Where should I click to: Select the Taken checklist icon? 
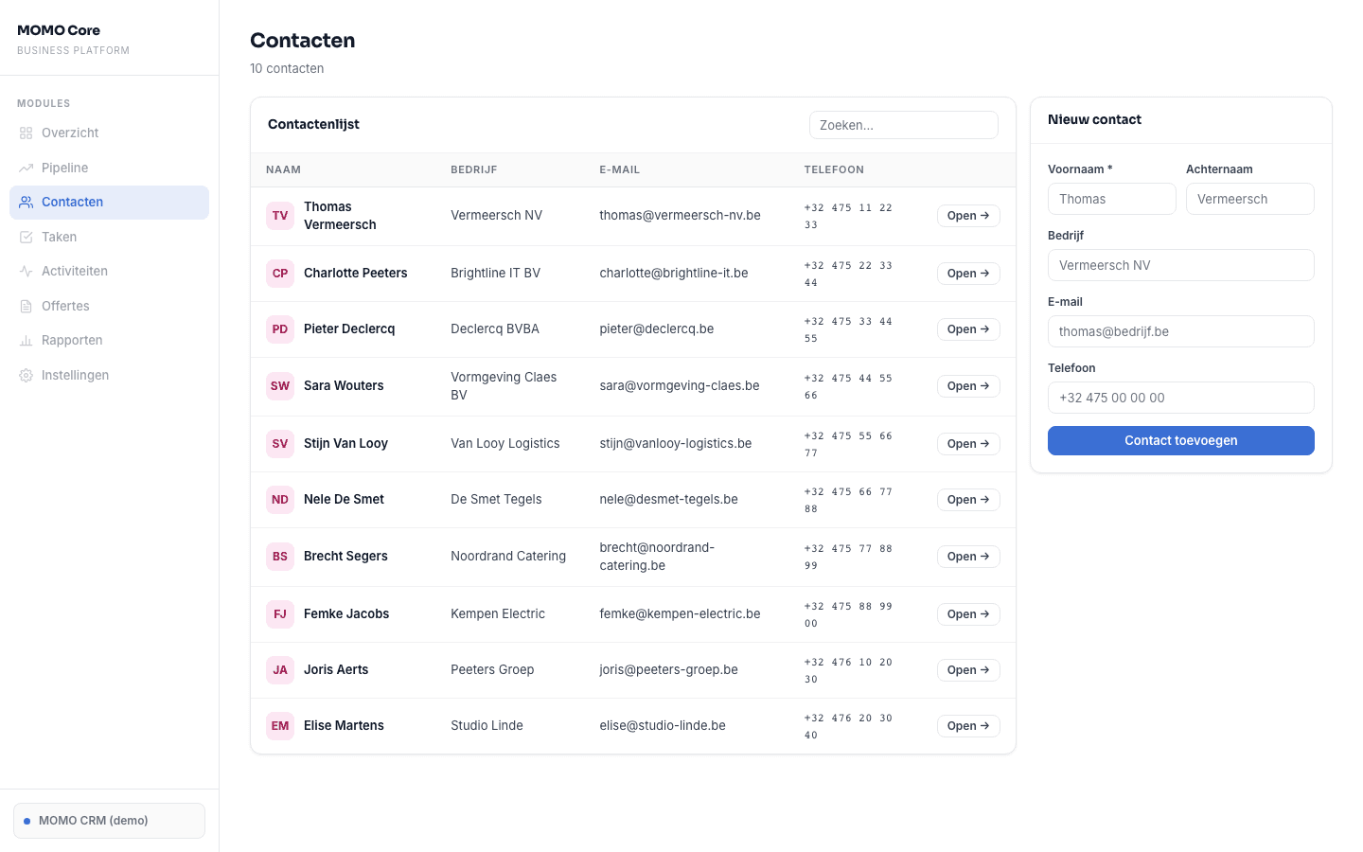pyautogui.click(x=26, y=237)
